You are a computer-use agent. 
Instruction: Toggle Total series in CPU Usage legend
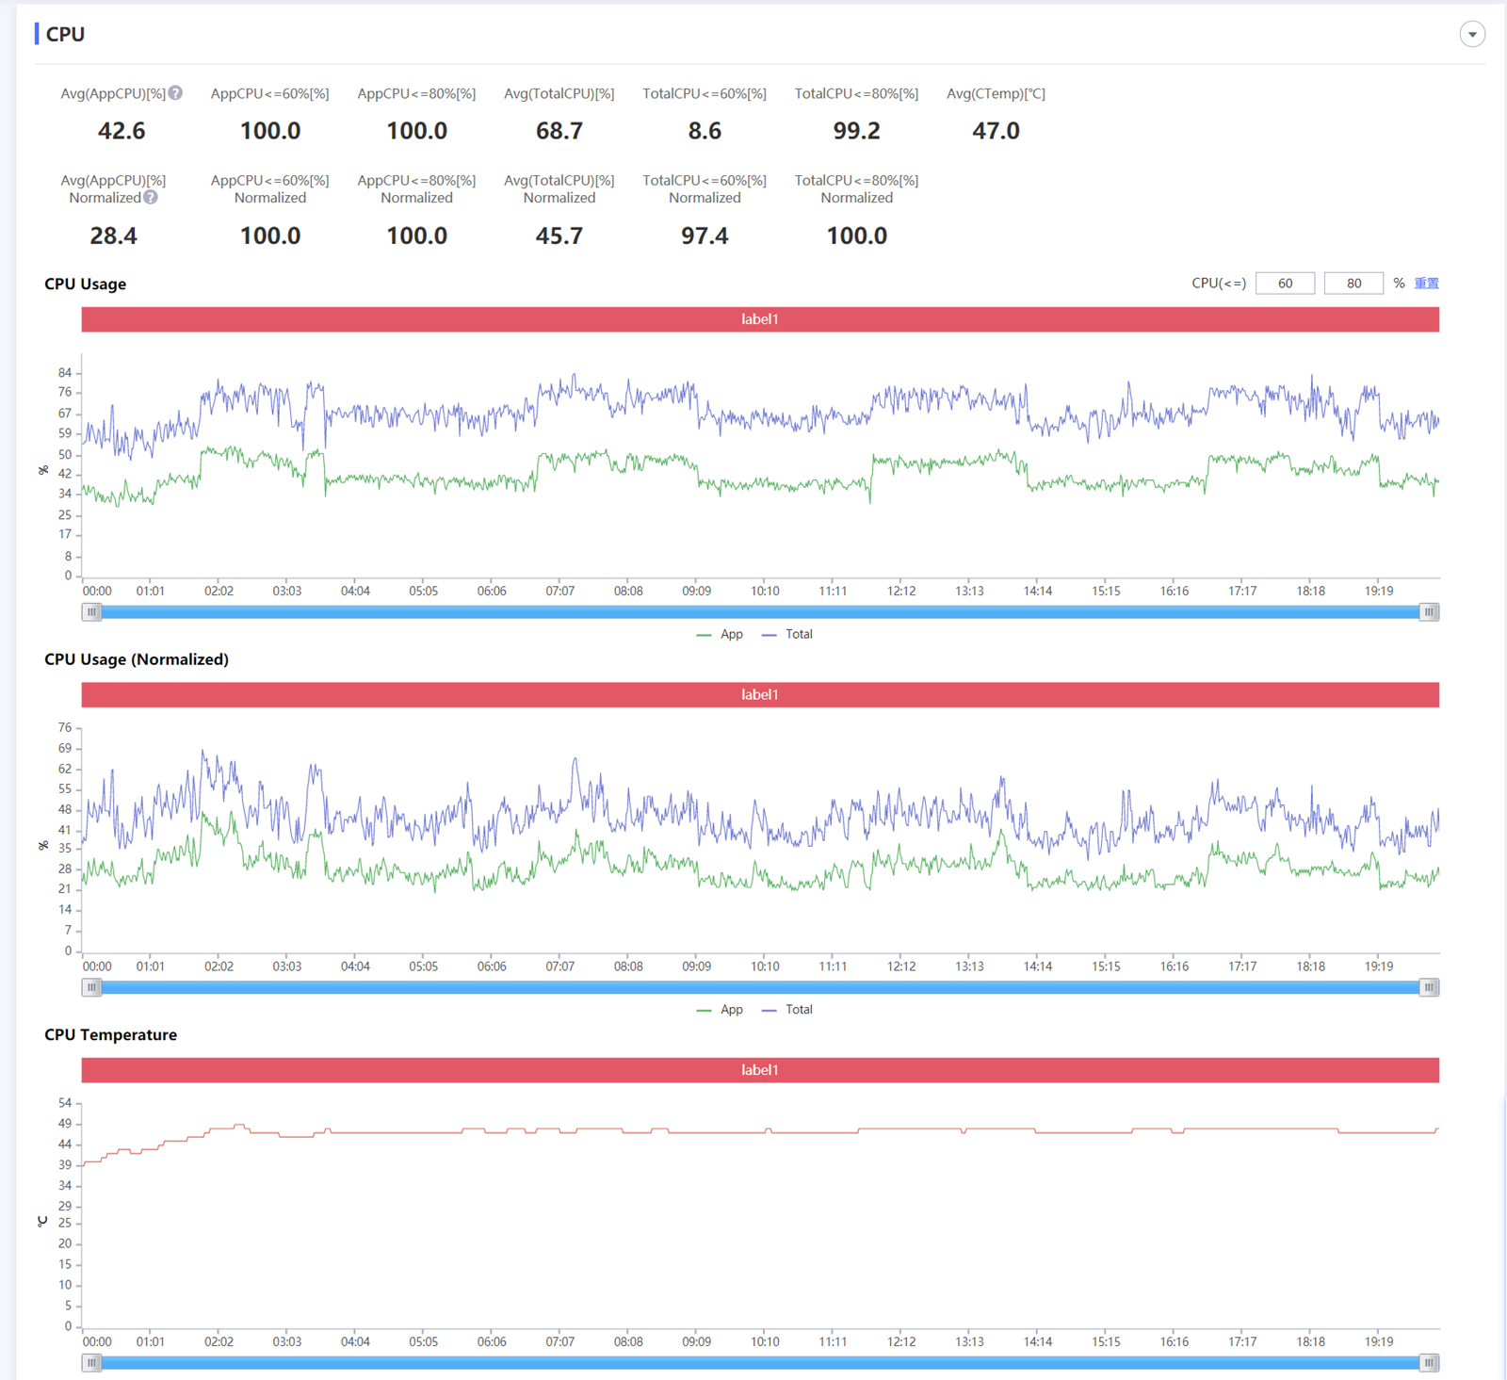(787, 635)
